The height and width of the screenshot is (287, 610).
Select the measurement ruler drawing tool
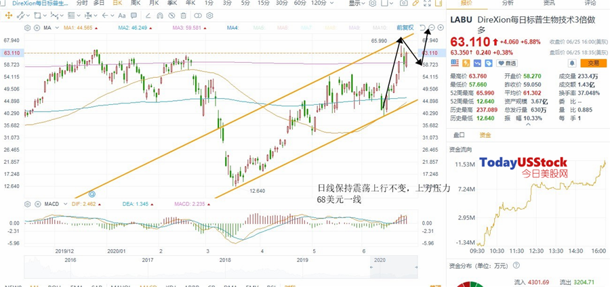(x=88, y=16)
